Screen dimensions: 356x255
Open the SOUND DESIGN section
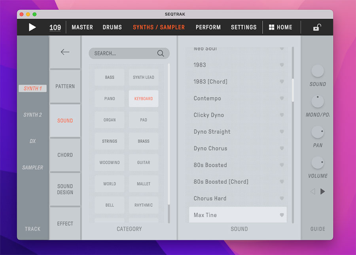click(x=65, y=189)
